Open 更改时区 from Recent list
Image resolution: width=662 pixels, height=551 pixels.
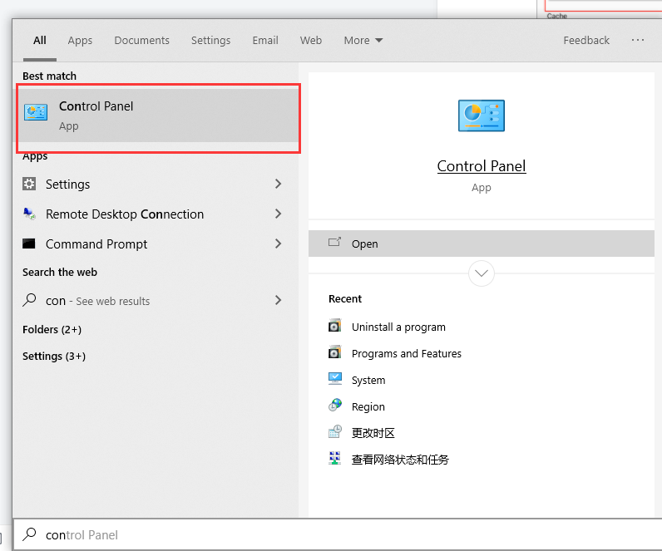pos(373,433)
